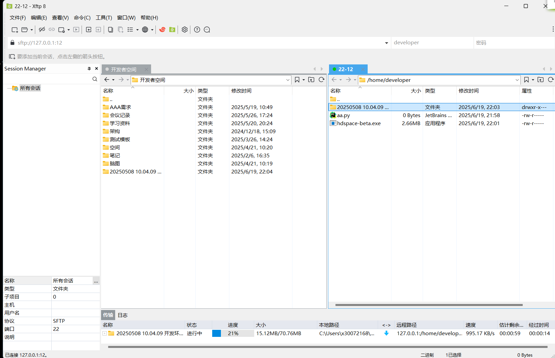Click the New Session toolbar icon
Viewport: 555px width, 358px height.
pos(14,30)
